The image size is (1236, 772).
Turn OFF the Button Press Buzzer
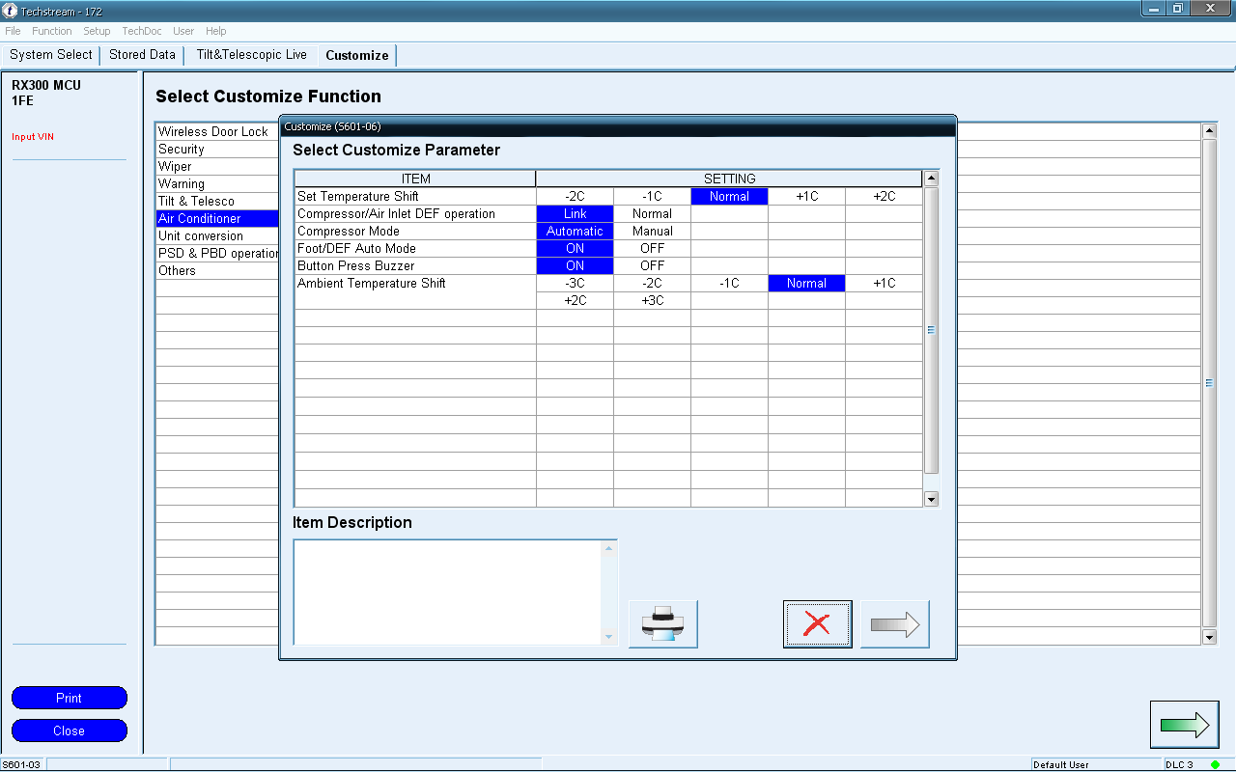click(x=652, y=266)
